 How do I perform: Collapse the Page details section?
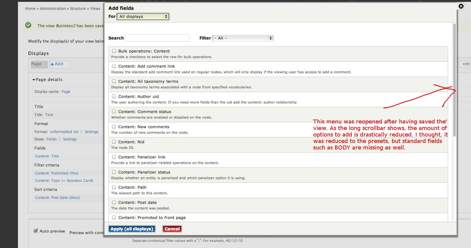click(x=47, y=79)
